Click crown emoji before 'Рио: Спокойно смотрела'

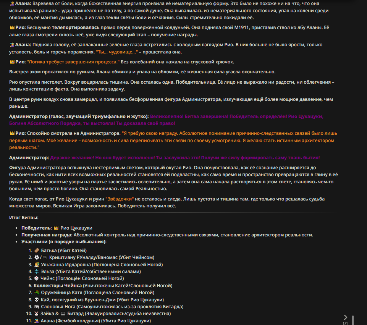pos(12,133)
